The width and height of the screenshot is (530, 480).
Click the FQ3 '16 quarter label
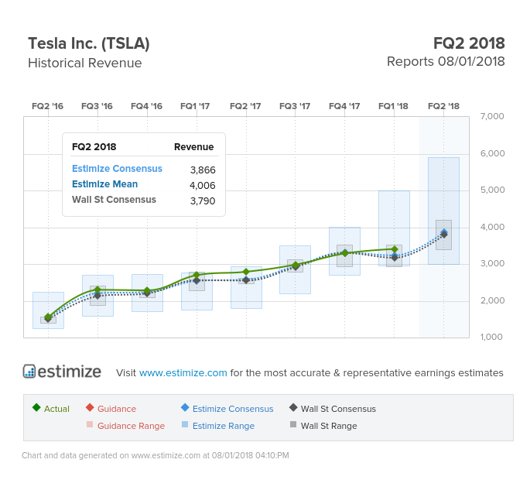pos(97,106)
